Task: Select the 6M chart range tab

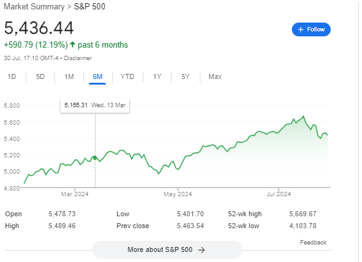Action: coord(98,76)
